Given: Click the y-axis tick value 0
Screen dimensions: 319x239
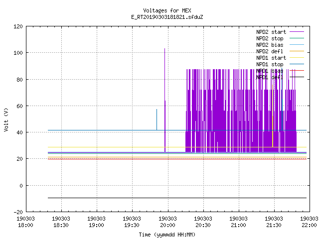Looking at the screenshot, I should click(21, 186).
